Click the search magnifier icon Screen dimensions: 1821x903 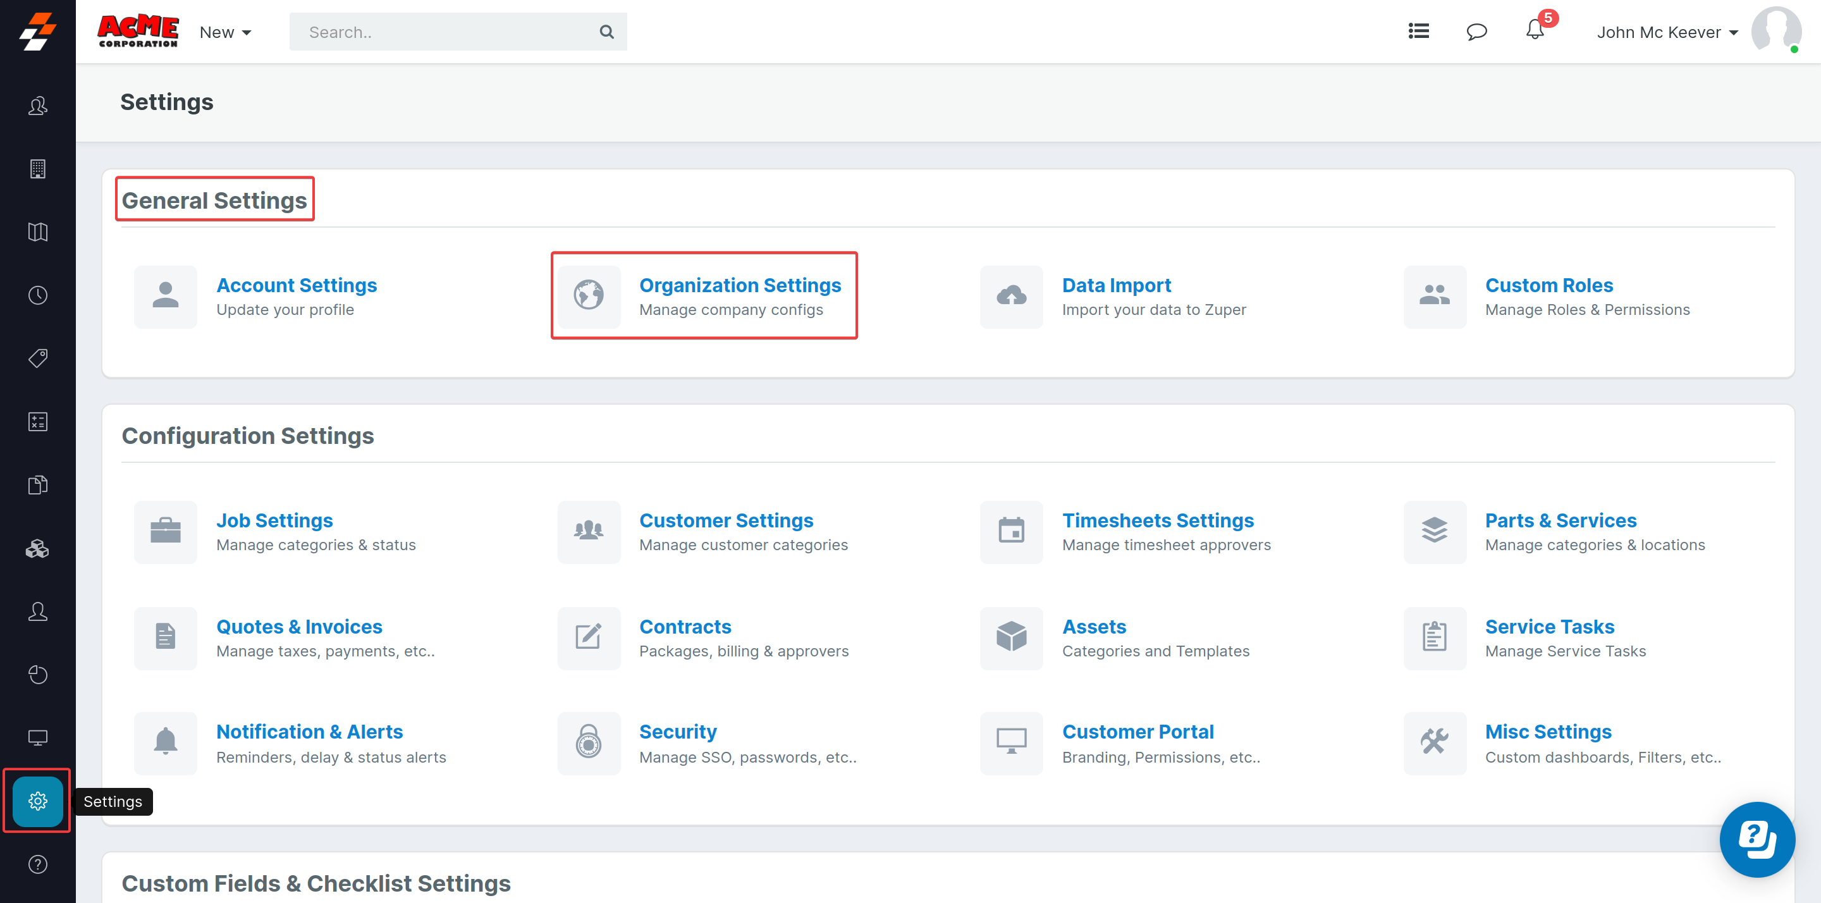606,32
